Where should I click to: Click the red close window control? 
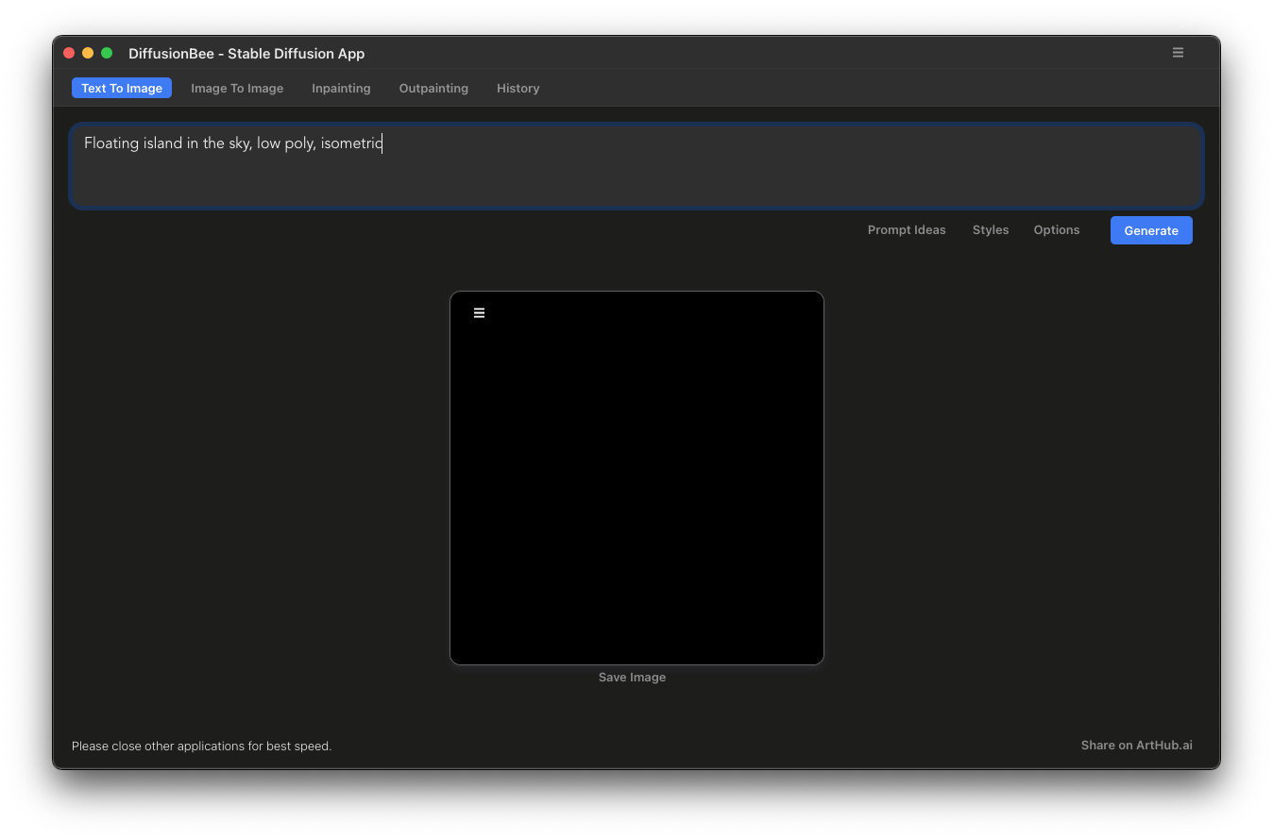pyautogui.click(x=69, y=53)
